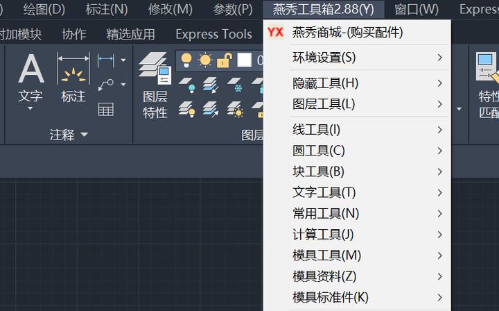
Task: Click the Unisolate layer icon with the up-right arrow
Action: [211, 109]
